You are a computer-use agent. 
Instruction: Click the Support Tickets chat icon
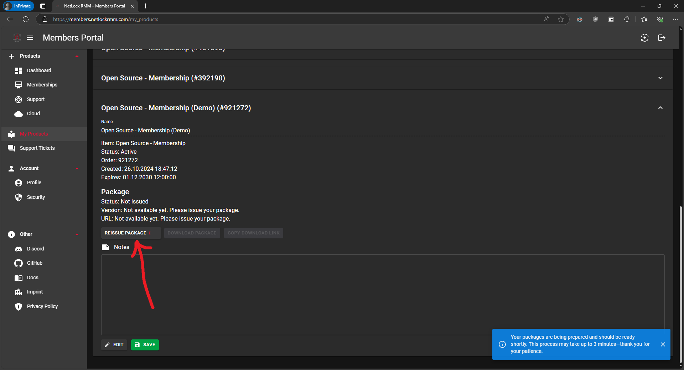[11, 148]
